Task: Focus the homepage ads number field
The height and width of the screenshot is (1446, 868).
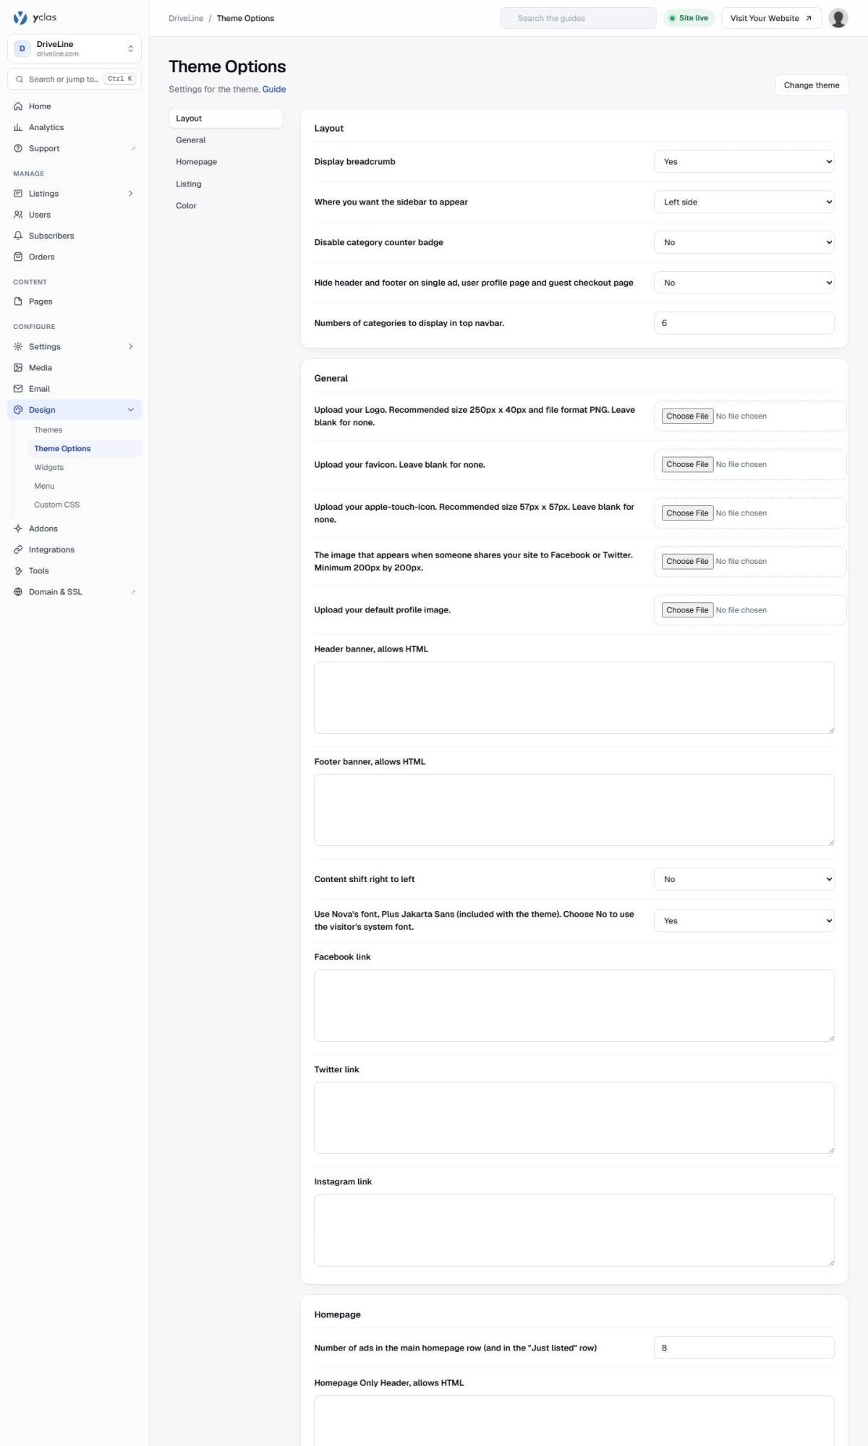Action: (744, 1348)
